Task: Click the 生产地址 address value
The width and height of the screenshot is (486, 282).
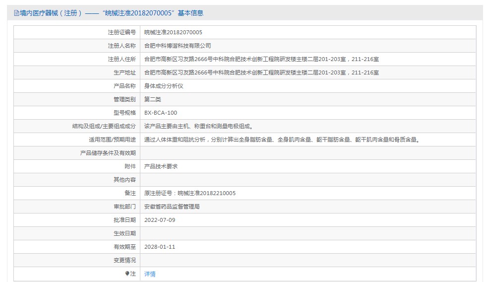Action: tap(262, 72)
